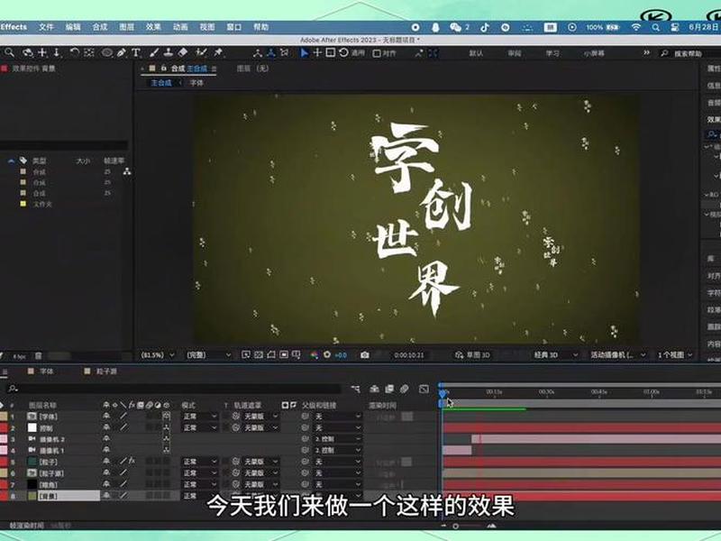Select the Pen tool
The image size is (721, 541).
click(x=122, y=53)
